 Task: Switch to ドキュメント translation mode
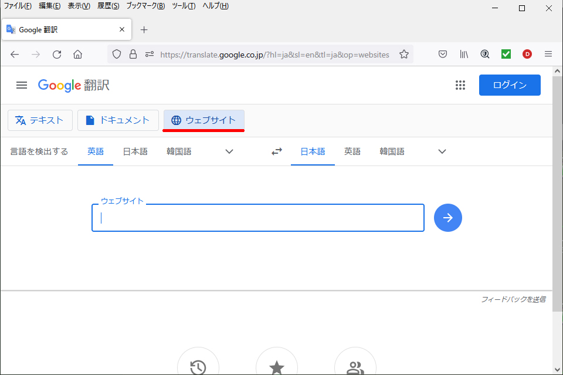118,120
